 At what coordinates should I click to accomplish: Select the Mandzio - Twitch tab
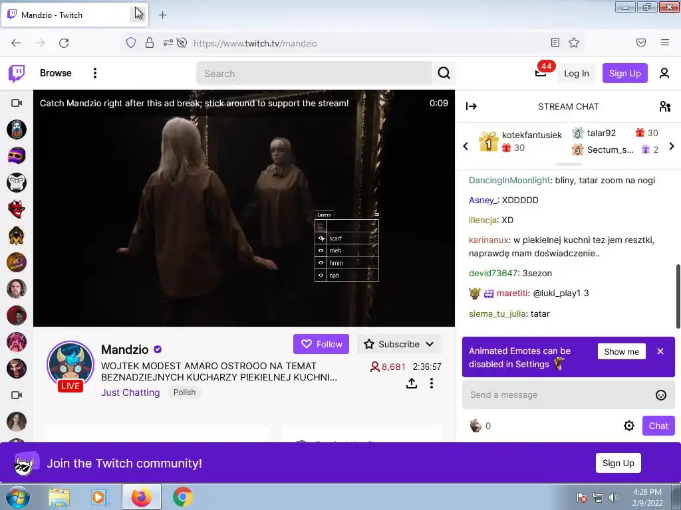(74, 15)
